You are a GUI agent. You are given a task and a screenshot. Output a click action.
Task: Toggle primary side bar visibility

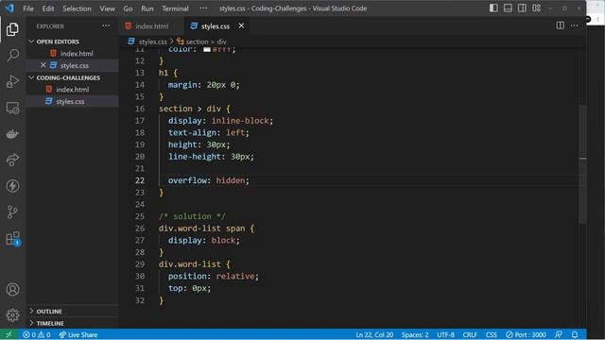(x=493, y=8)
